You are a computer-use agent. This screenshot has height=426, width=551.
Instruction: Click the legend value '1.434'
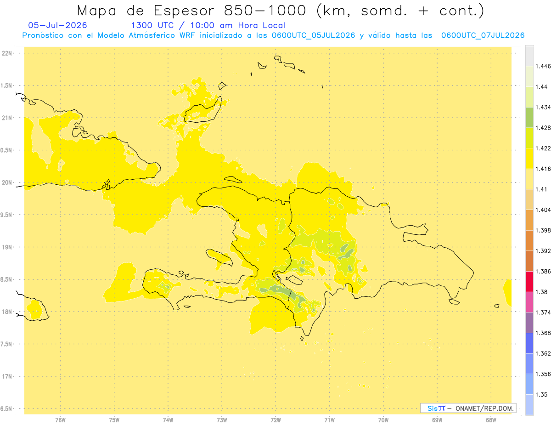(543, 107)
